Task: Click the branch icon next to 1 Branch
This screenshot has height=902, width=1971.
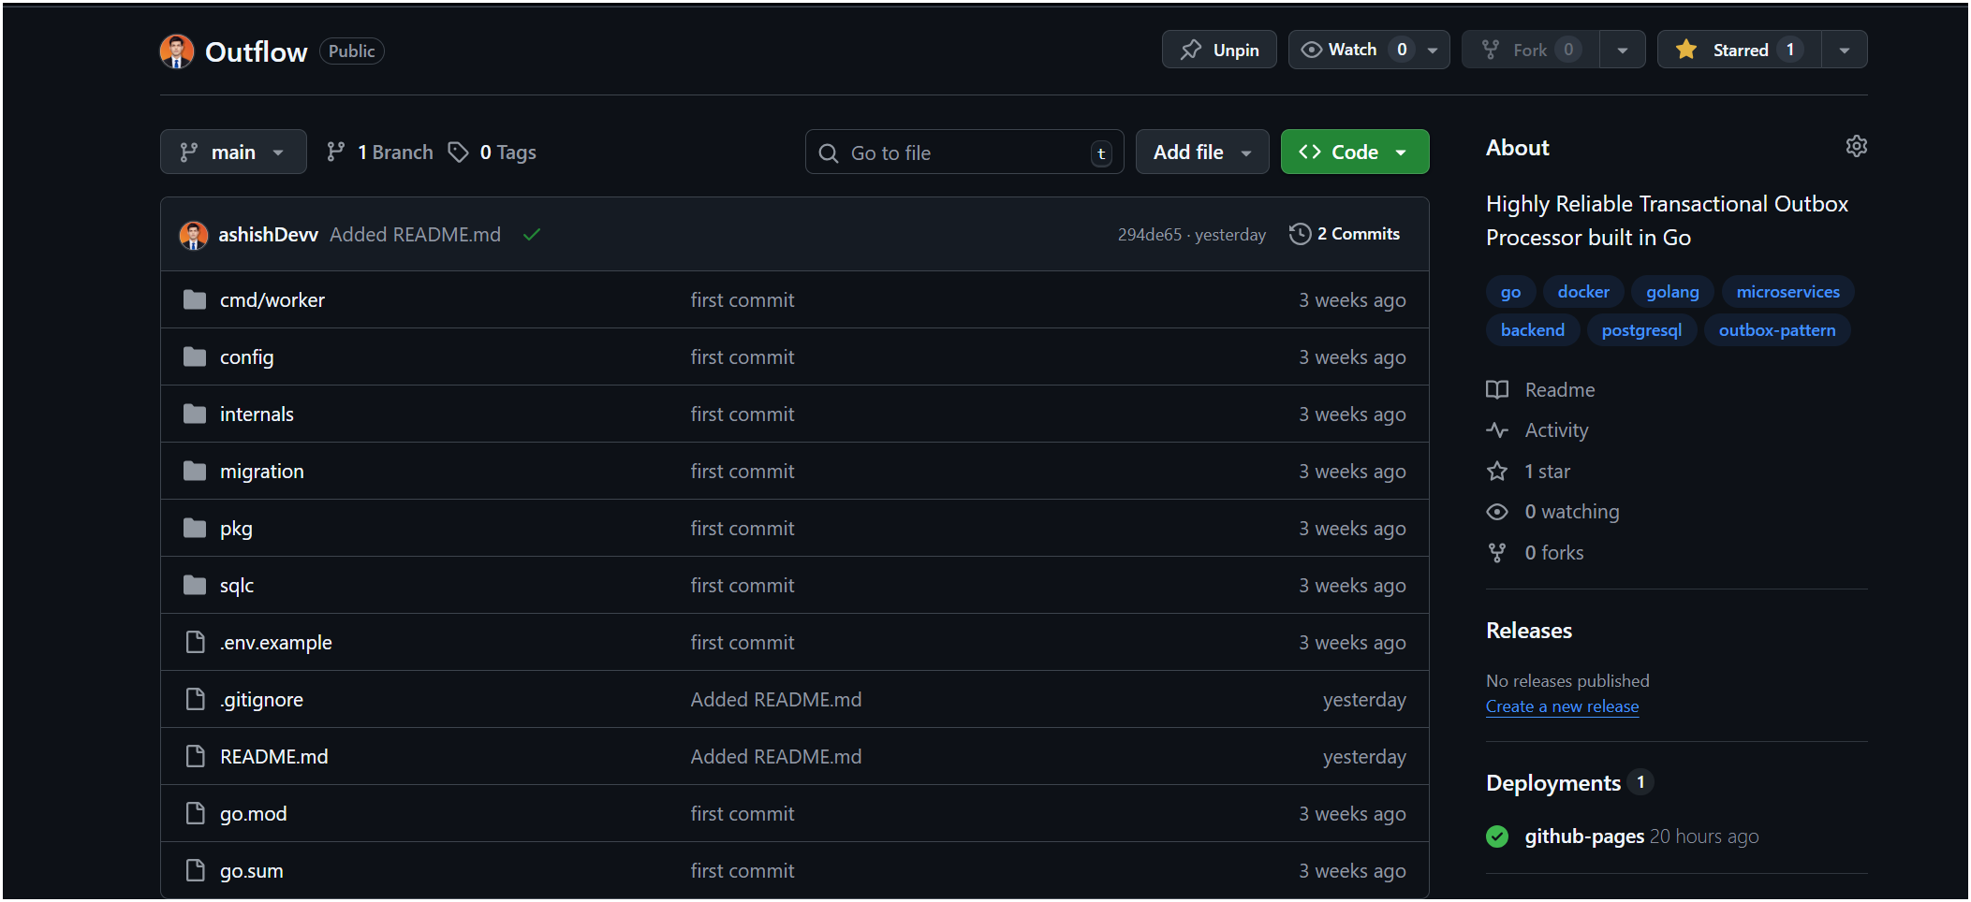Action: click(x=335, y=151)
